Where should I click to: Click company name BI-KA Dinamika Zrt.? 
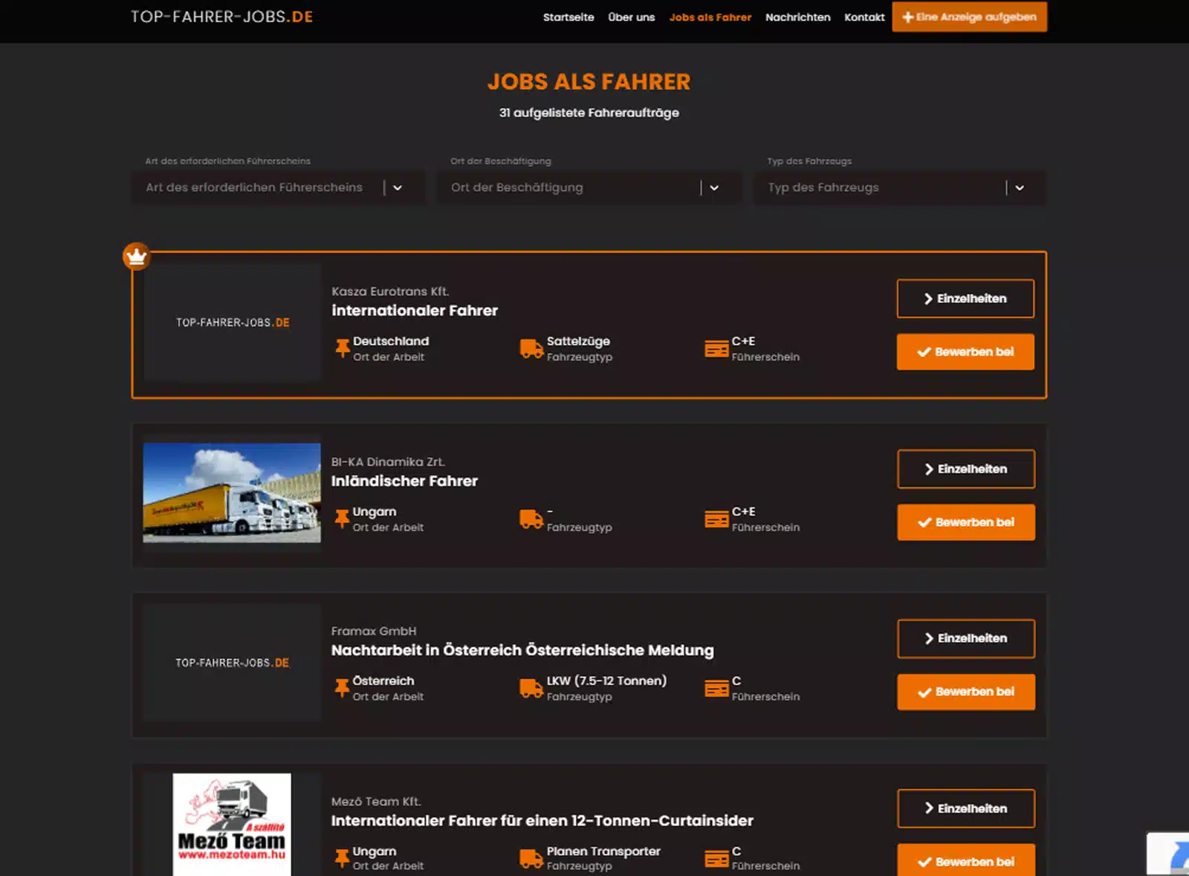[388, 461]
